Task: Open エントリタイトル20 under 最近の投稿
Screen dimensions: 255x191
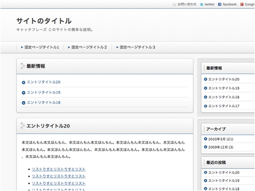Action: pos(224,172)
